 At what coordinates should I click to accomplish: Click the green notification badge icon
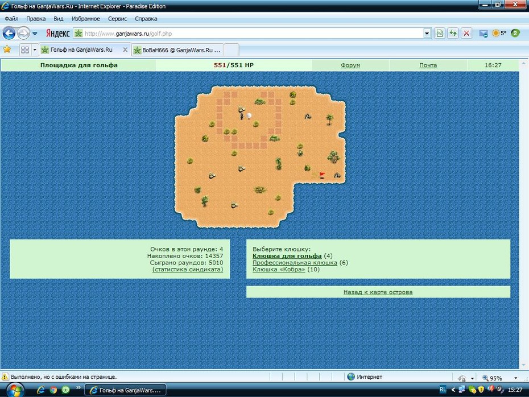point(515,33)
